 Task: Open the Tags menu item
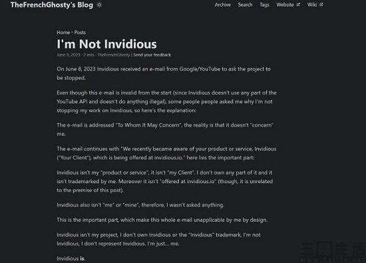click(264, 5)
